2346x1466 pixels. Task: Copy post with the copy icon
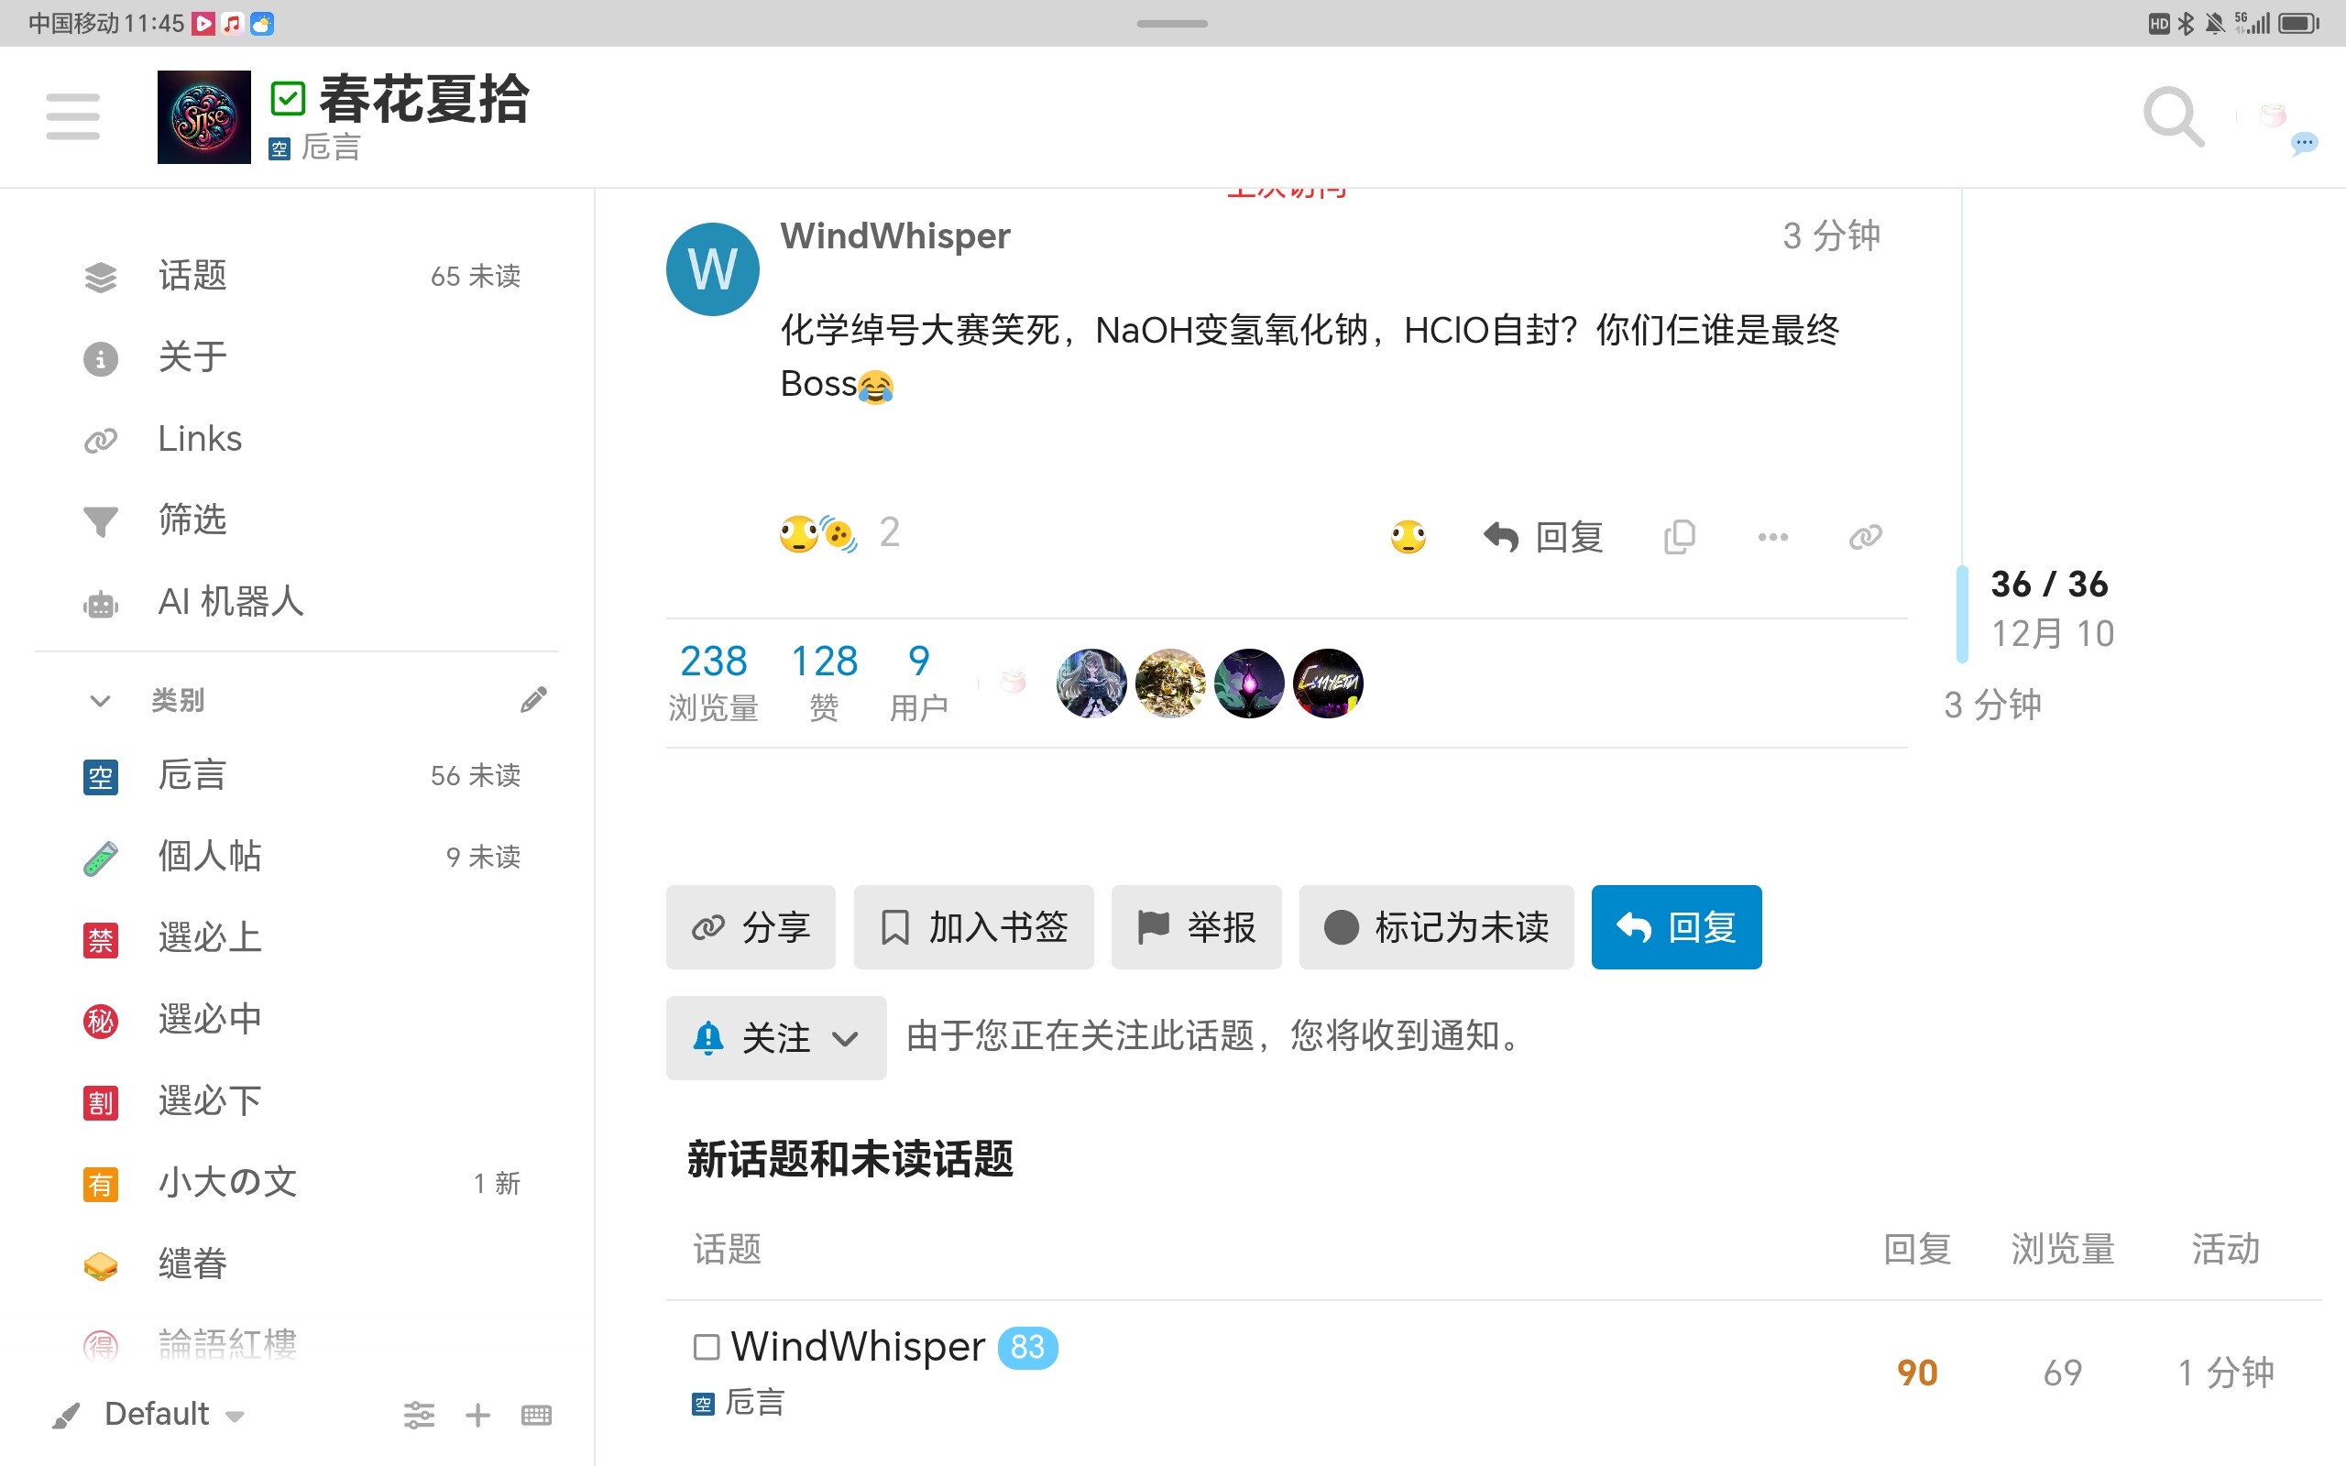[x=1679, y=536]
